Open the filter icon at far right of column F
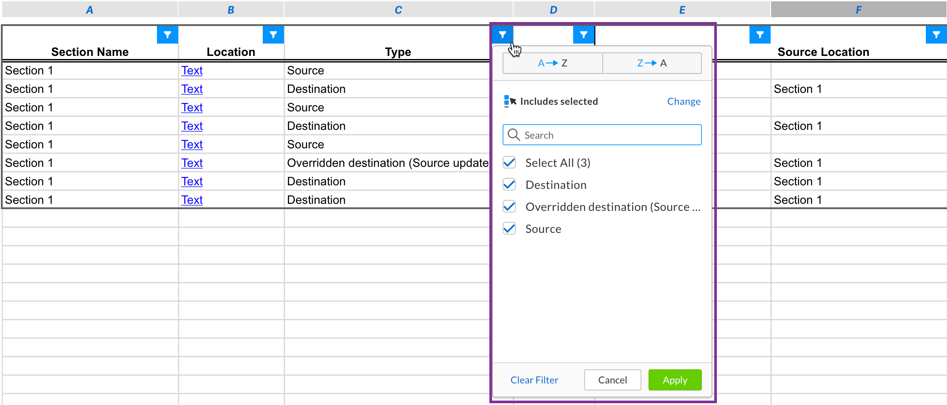Image resolution: width=947 pixels, height=405 pixels. click(936, 34)
